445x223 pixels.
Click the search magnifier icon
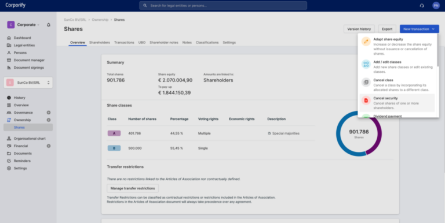[x=145, y=5]
